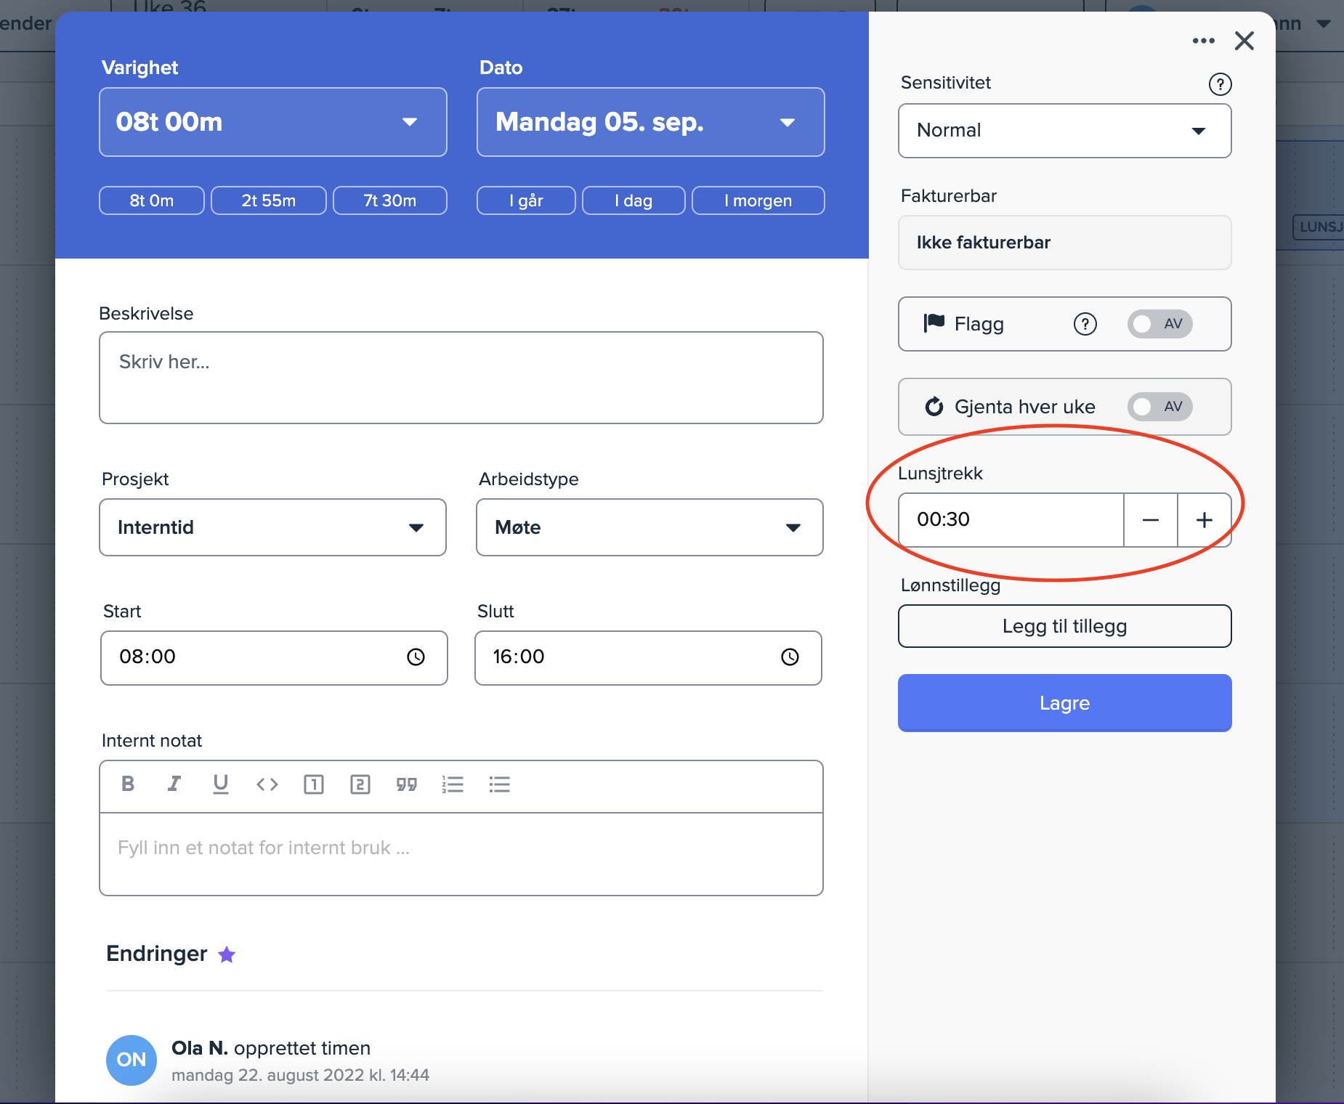
Task: Open the Varighet duration dropdown
Action: [x=272, y=122]
